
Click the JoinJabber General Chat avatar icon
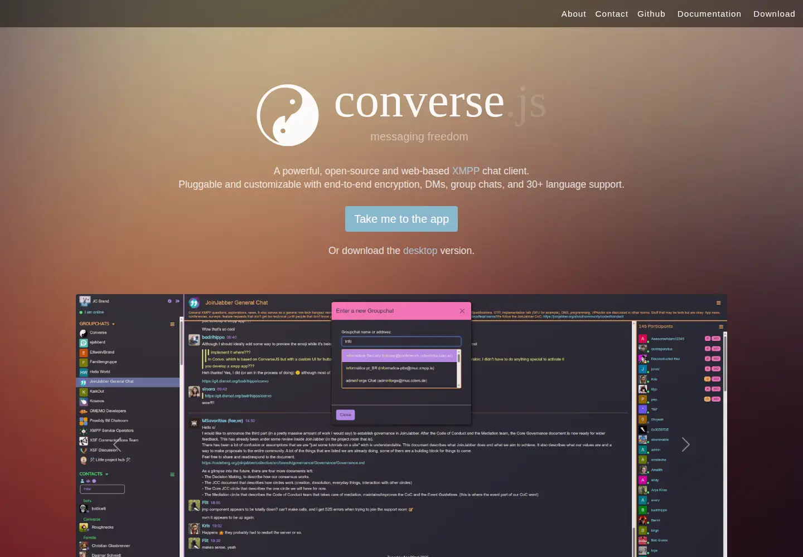point(194,303)
